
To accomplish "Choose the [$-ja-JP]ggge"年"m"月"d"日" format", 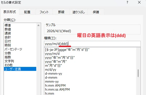I will pyautogui.click(x=90, y=50).
